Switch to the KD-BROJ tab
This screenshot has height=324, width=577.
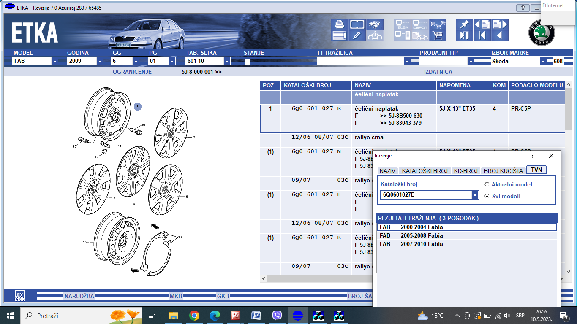pyautogui.click(x=465, y=171)
